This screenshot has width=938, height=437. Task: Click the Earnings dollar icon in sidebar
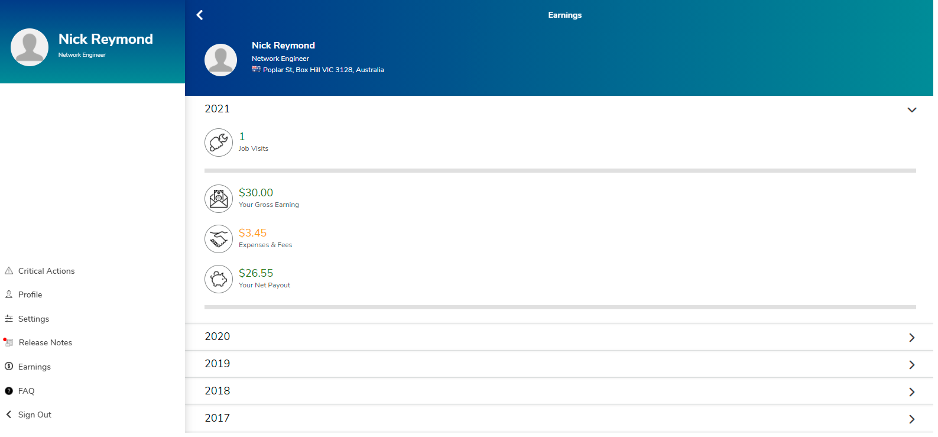[x=9, y=367]
